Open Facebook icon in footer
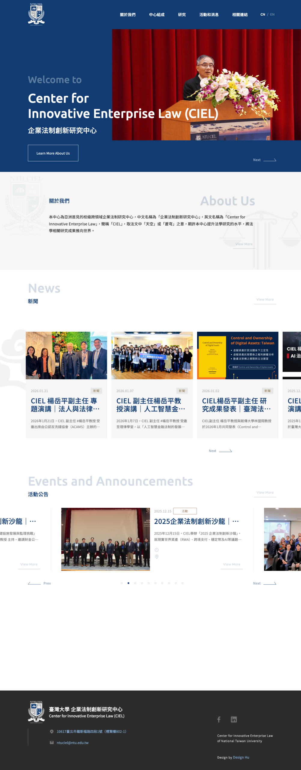 (x=219, y=719)
